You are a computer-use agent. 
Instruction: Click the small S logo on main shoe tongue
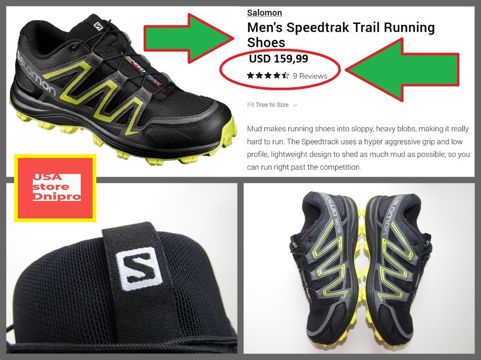99,26
